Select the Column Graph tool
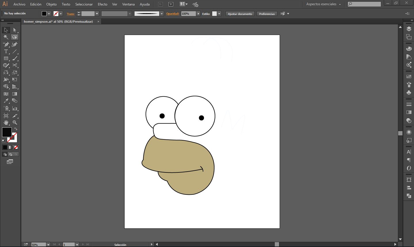Viewport: 414px width, 247px height. 15,108
